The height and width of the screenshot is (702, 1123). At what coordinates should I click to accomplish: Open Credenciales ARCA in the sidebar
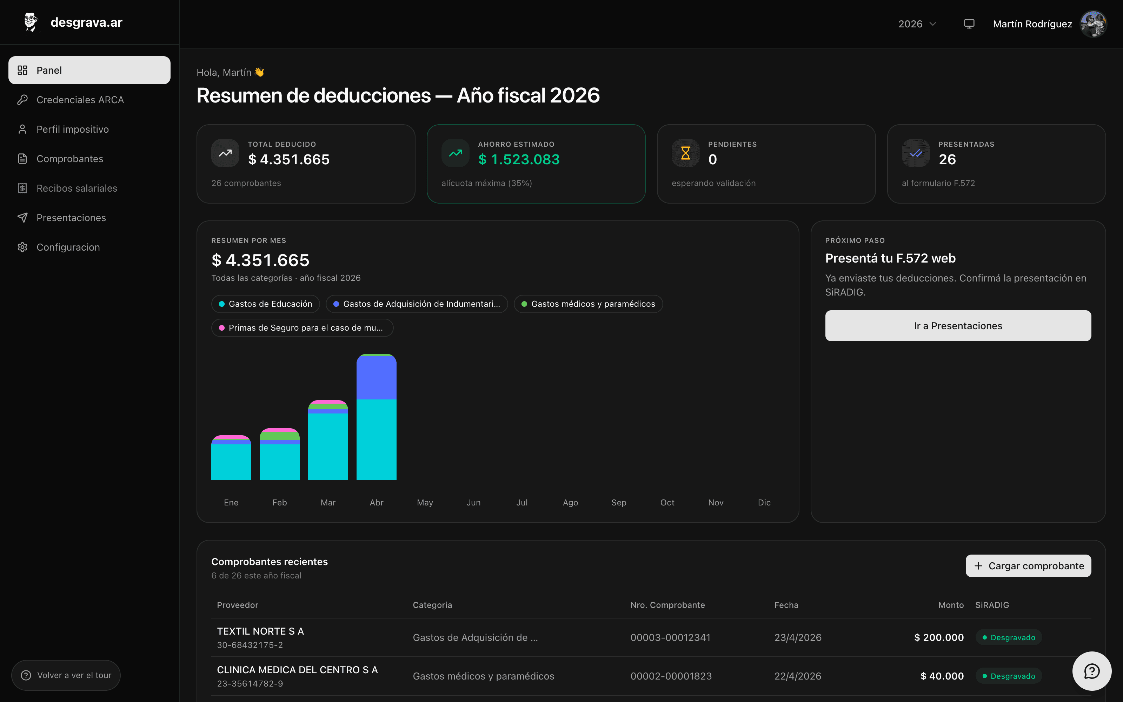pos(89,100)
